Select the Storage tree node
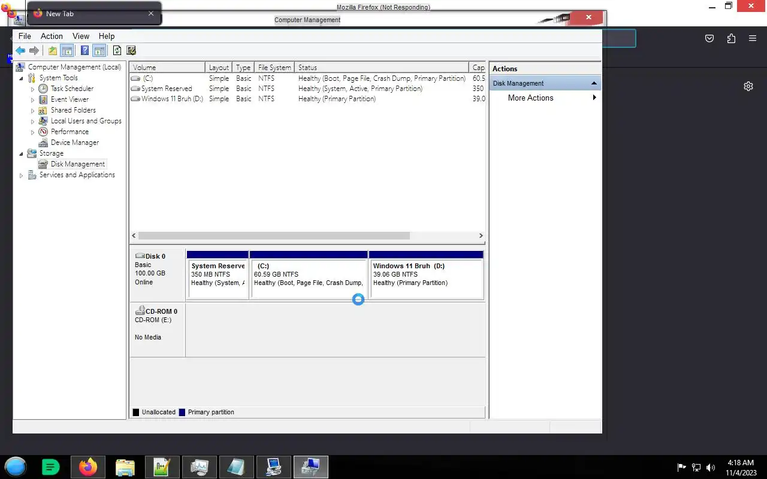 51,153
